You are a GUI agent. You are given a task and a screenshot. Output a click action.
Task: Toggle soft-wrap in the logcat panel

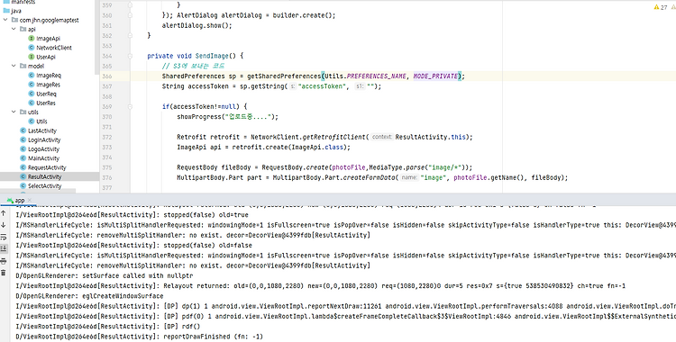(x=4, y=237)
